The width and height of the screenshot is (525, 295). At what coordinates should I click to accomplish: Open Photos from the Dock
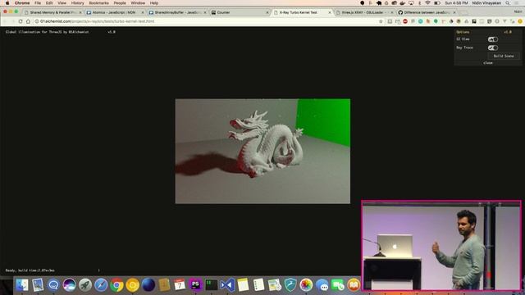(306, 285)
